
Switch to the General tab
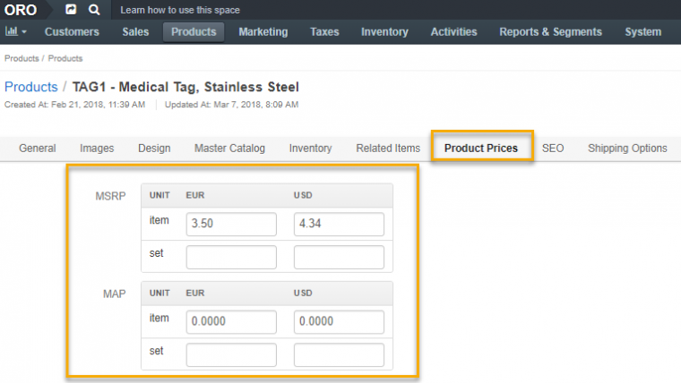pos(38,149)
